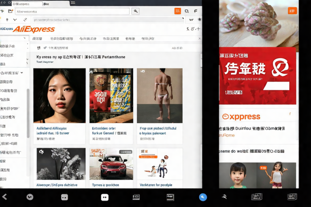
Task: Open the down-chevron dropdown in second toolbar row
Action: point(15,20)
